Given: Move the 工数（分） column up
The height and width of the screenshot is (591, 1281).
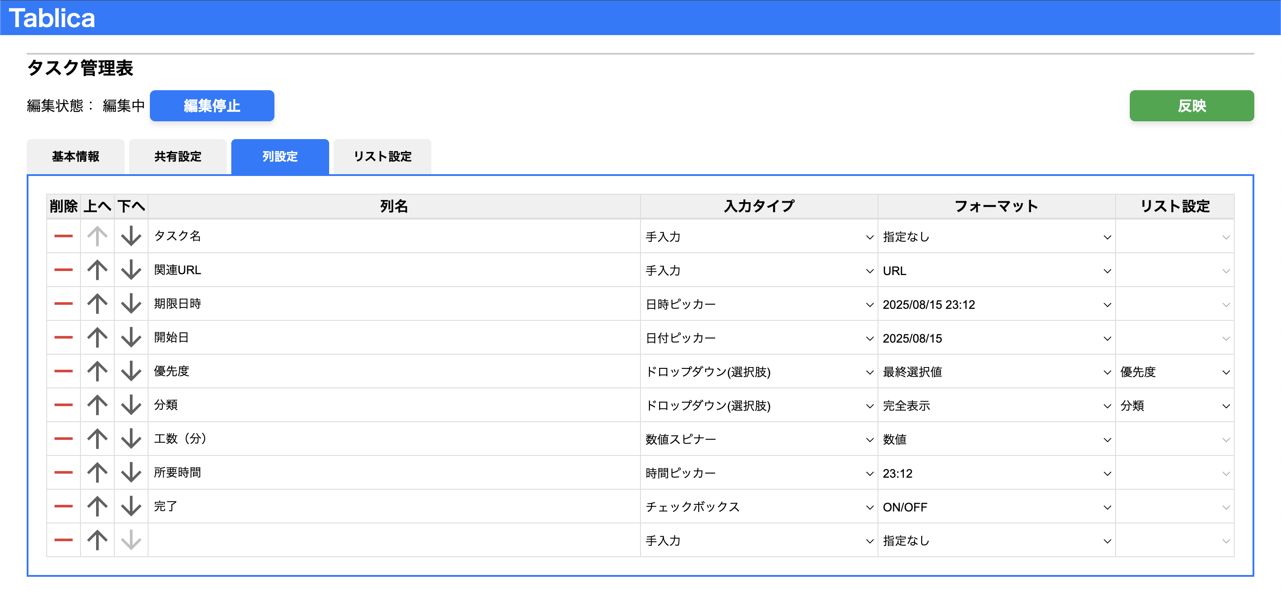Looking at the screenshot, I should [x=97, y=439].
